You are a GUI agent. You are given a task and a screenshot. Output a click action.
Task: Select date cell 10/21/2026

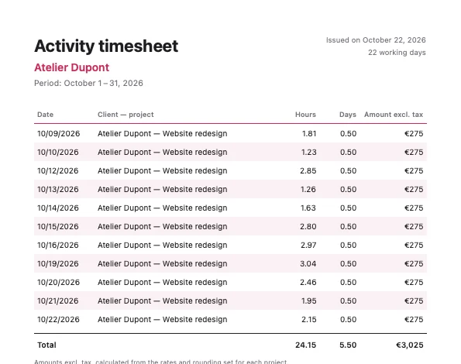pyautogui.click(x=58, y=300)
